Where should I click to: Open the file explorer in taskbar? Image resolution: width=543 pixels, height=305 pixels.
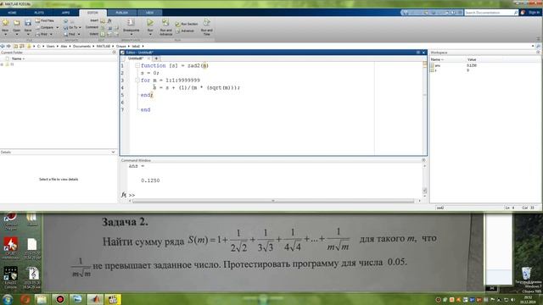[42, 299]
